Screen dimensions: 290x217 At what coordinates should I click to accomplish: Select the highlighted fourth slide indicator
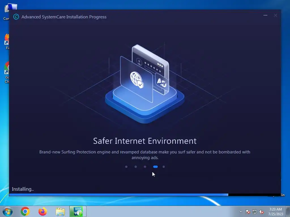click(155, 167)
